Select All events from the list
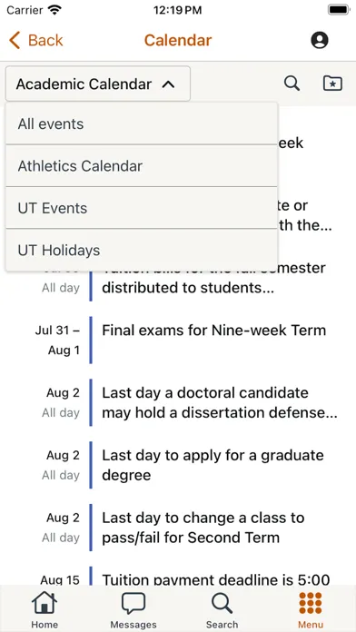Viewport: 356px width, 632px height. point(142,123)
